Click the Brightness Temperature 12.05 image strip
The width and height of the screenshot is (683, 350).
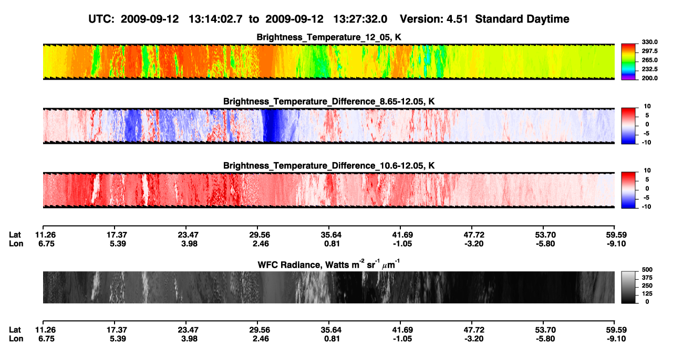(x=329, y=61)
